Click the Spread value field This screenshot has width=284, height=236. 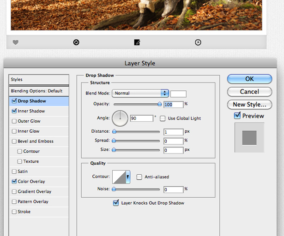pos(174,141)
